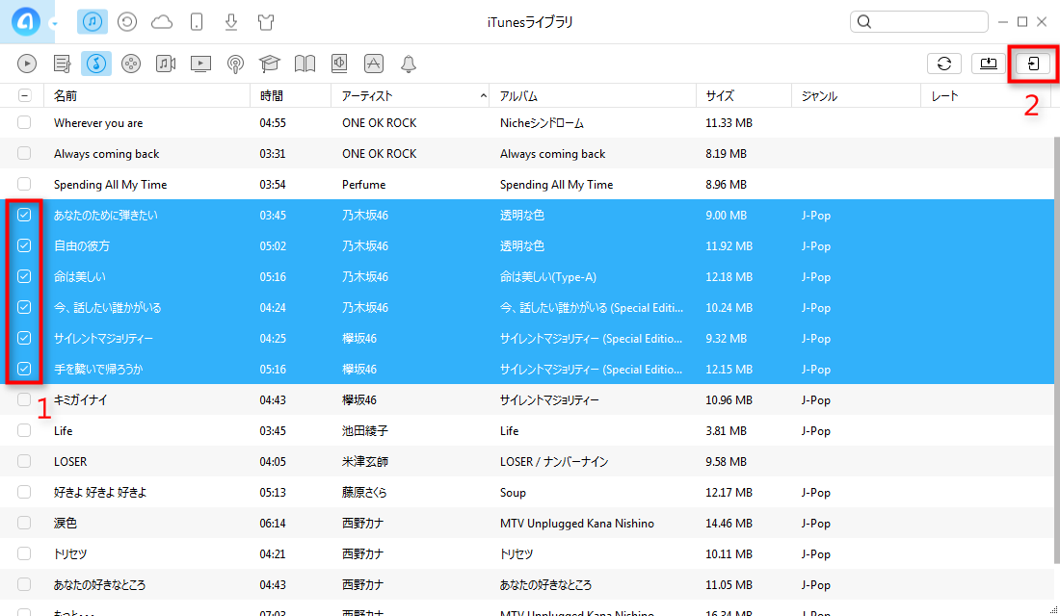The width and height of the screenshot is (1060, 616).
Task: Uncheck the 自由の彼方 checkbox
Action: tap(24, 245)
